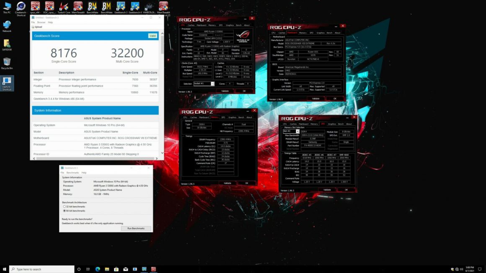Open the cpuz_x64 desktop shortcut
The height and width of the screenshot is (273, 486).
pos(35,6)
